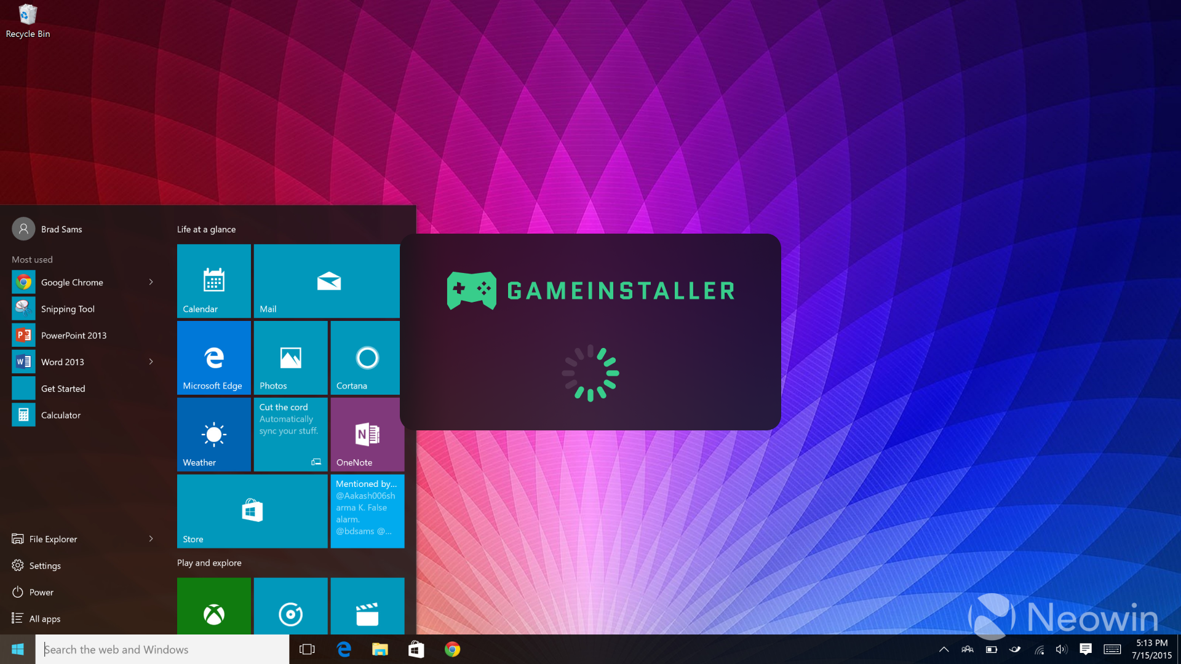
Task: Open the OneNote tile
Action: coord(368,435)
